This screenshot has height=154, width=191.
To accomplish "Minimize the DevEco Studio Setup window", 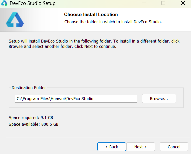I will click(x=144, y=3).
